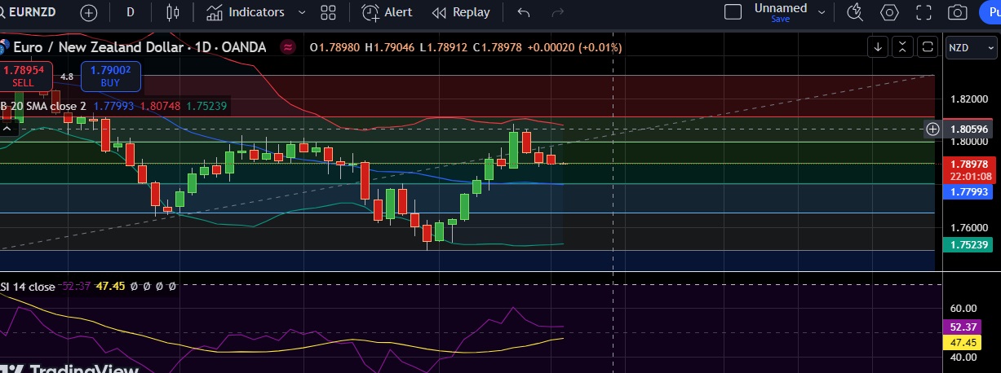This screenshot has width=1001, height=373.
Task: Click the SELL 1.78954 button
Action: point(23,76)
